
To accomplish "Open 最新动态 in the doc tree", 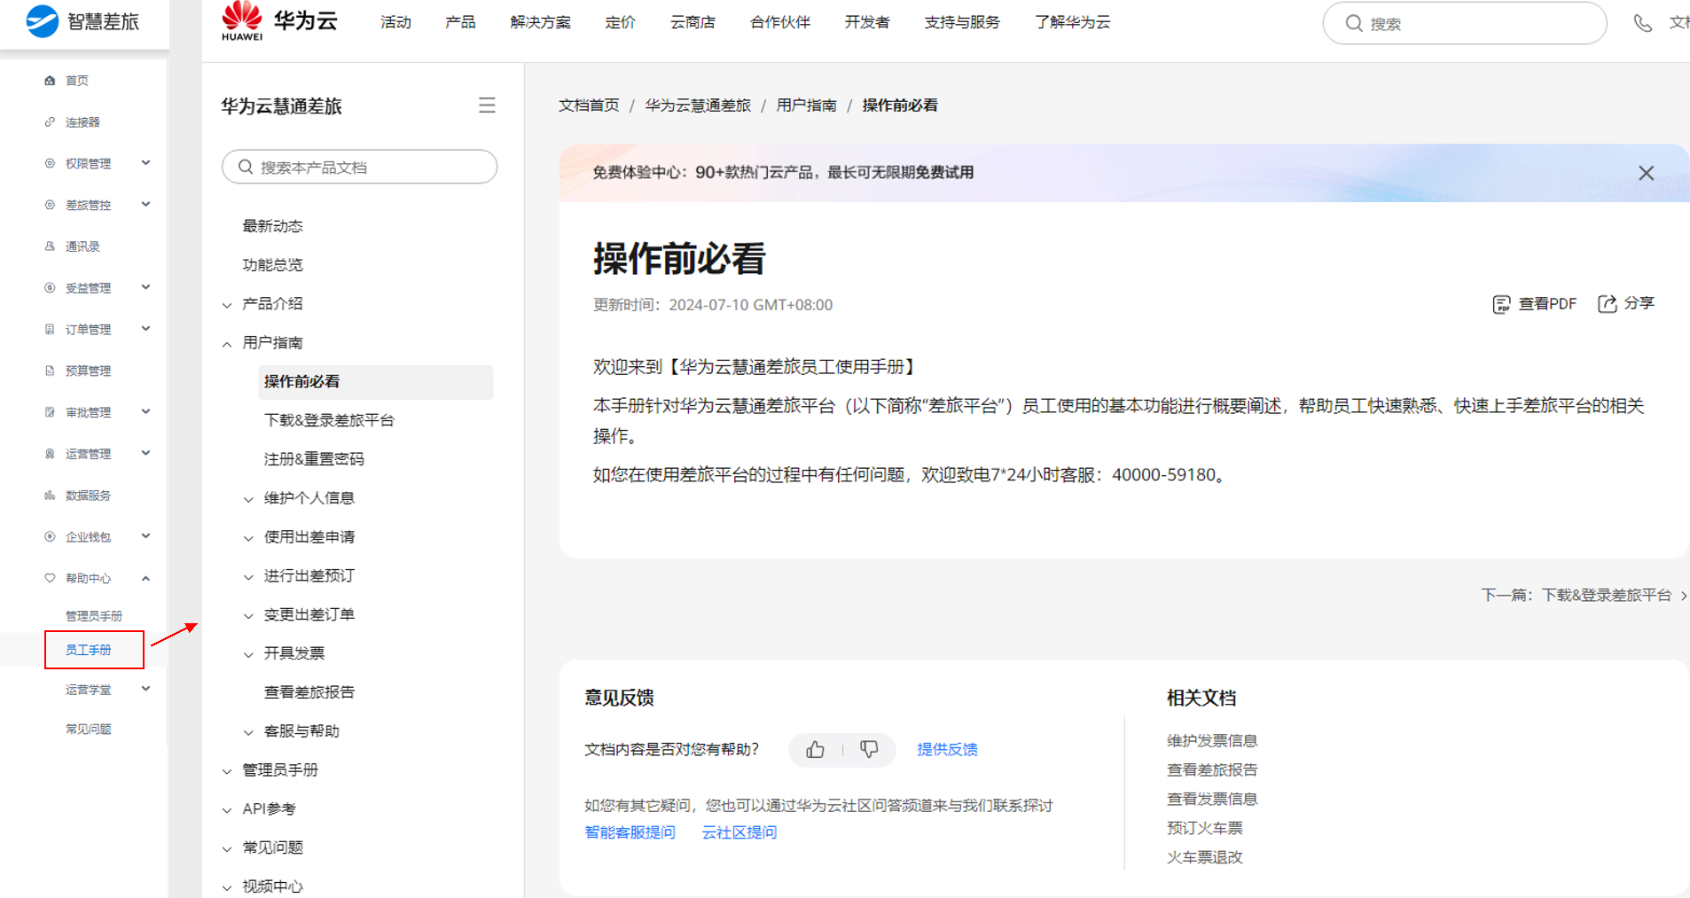I will pos(273,226).
